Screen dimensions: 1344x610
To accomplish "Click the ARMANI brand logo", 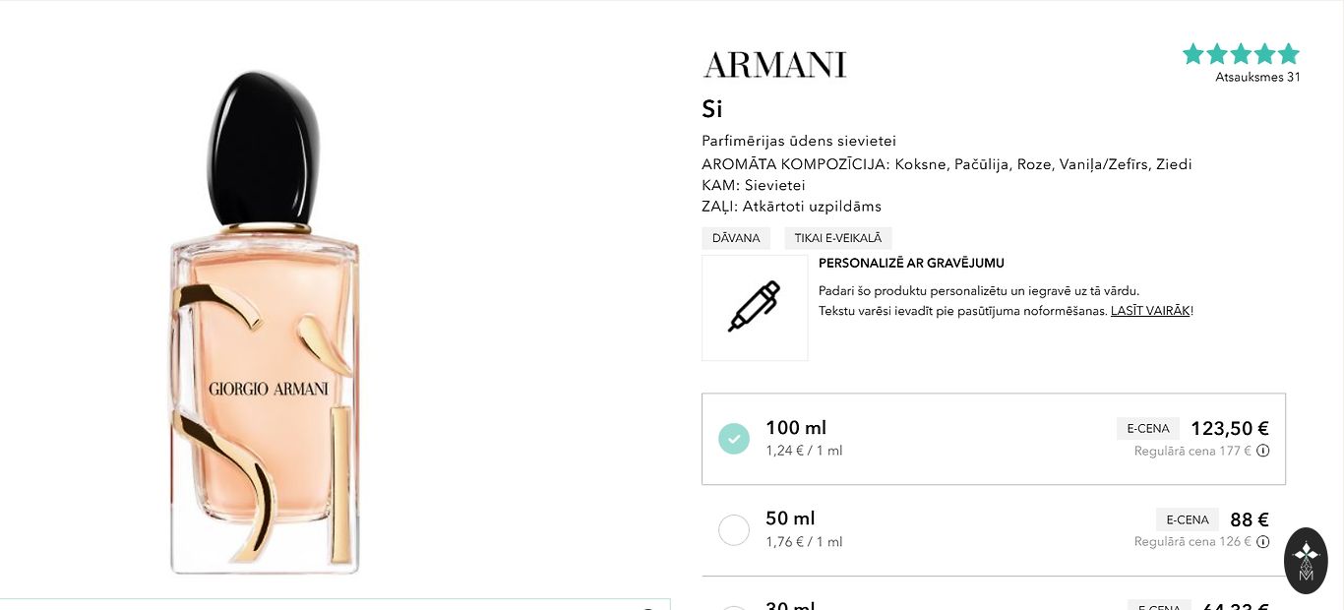I will [x=775, y=65].
